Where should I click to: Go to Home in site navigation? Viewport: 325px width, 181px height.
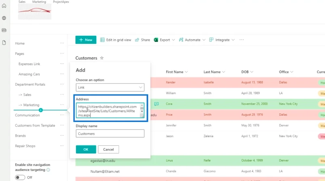(x=19, y=43)
